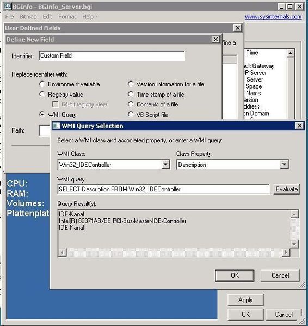The height and width of the screenshot is (326, 308).
Task: Open the Bitmap menu
Action: pyautogui.click(x=28, y=17)
